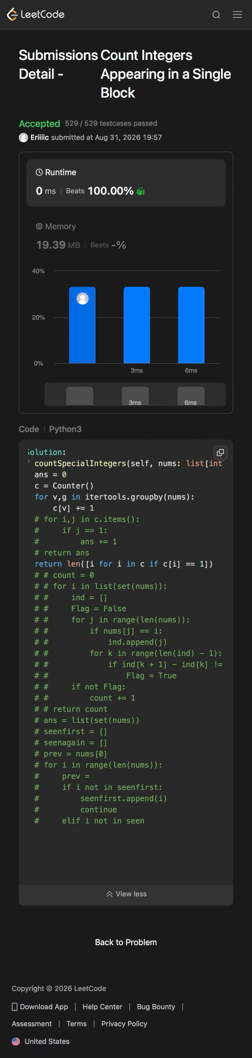Choose United States region selector
Viewport: 252px width, 1058px height.
[40, 1042]
